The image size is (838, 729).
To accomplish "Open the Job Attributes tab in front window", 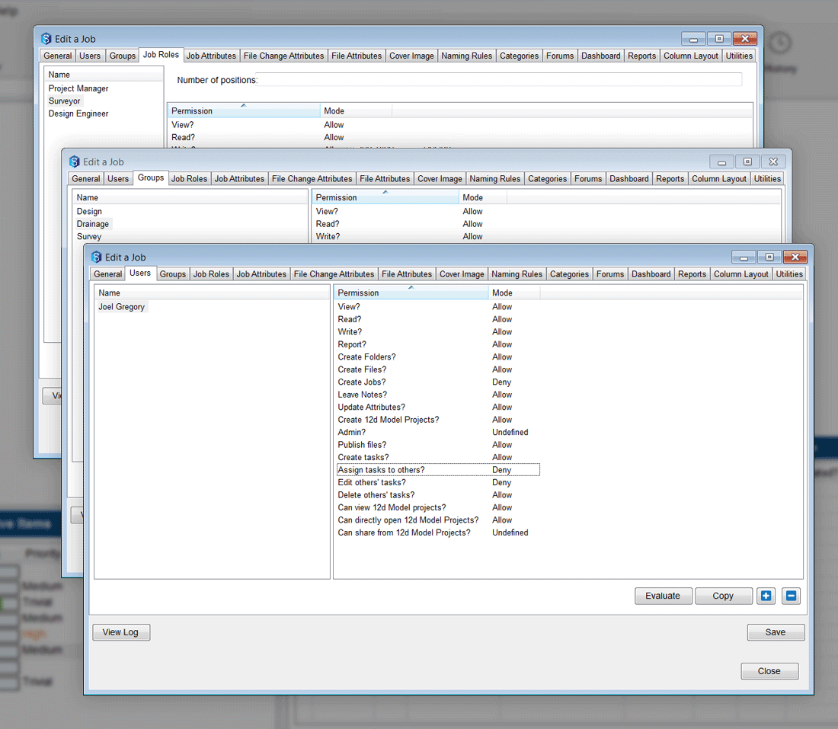I will (x=261, y=274).
